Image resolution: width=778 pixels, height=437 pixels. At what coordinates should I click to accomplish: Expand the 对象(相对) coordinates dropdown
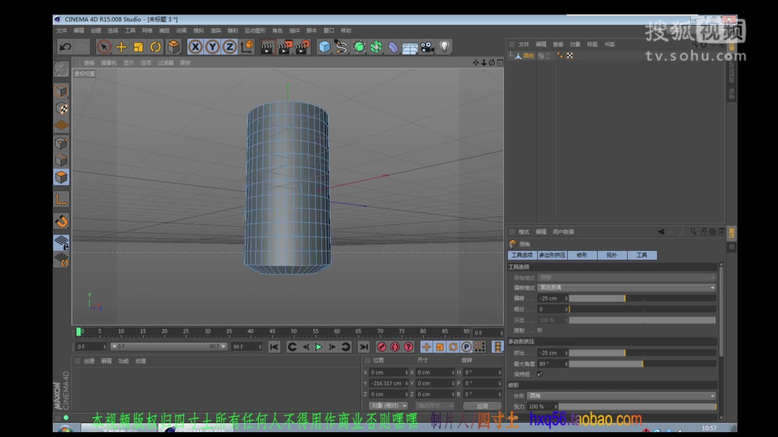pos(387,405)
